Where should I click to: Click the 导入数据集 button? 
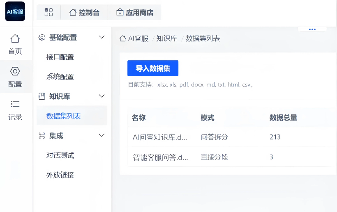(153, 68)
